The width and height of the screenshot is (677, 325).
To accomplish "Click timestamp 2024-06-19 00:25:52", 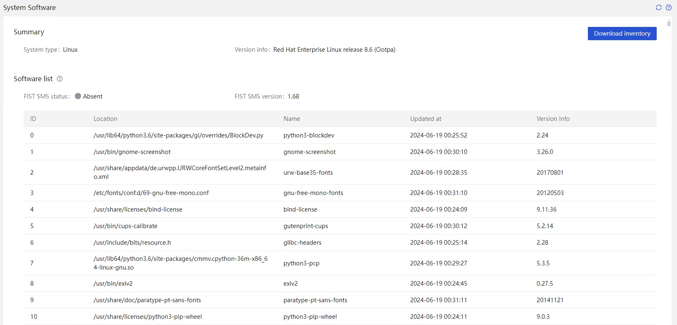I will 439,135.
